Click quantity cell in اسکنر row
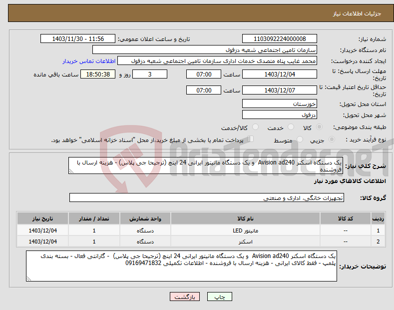This screenshot has height=310, width=394. click(x=94, y=241)
